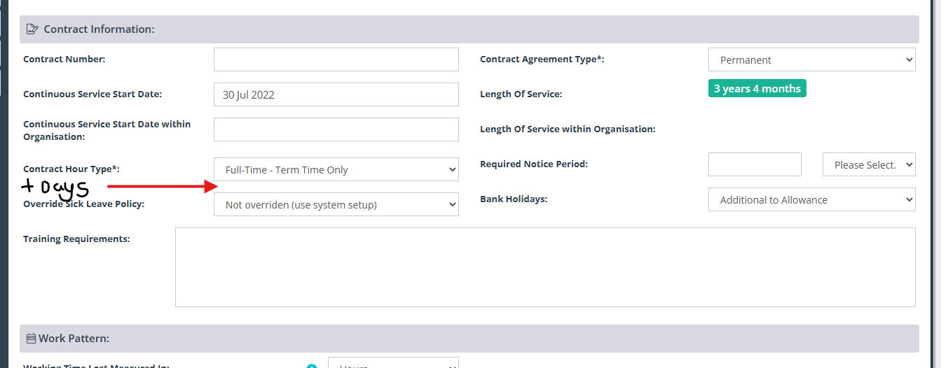941x368 pixels.
Task: Click the 'Length Of Service within Organisation' label
Action: (568, 129)
